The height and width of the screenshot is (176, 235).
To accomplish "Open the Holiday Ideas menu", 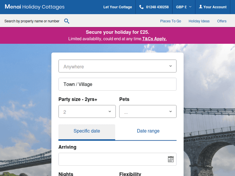I will point(199,21).
